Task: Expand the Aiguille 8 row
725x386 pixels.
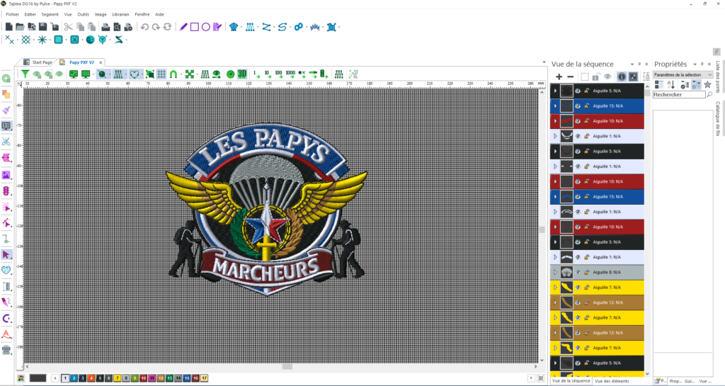Action: [x=555, y=272]
